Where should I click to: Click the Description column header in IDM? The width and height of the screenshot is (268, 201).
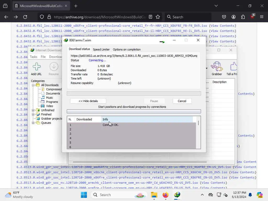point(223,82)
